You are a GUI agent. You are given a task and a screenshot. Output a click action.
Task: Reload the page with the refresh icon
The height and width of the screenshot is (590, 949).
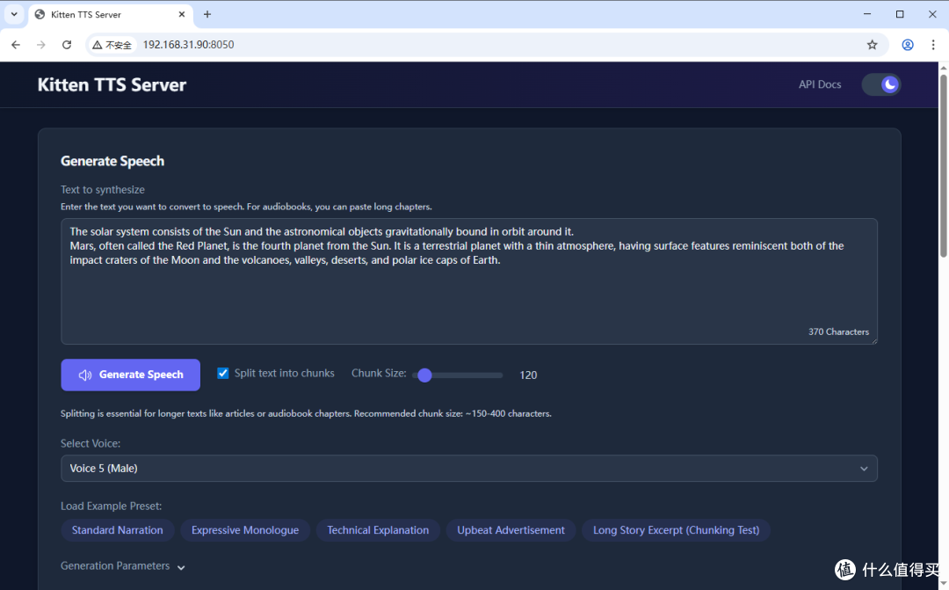tap(67, 45)
